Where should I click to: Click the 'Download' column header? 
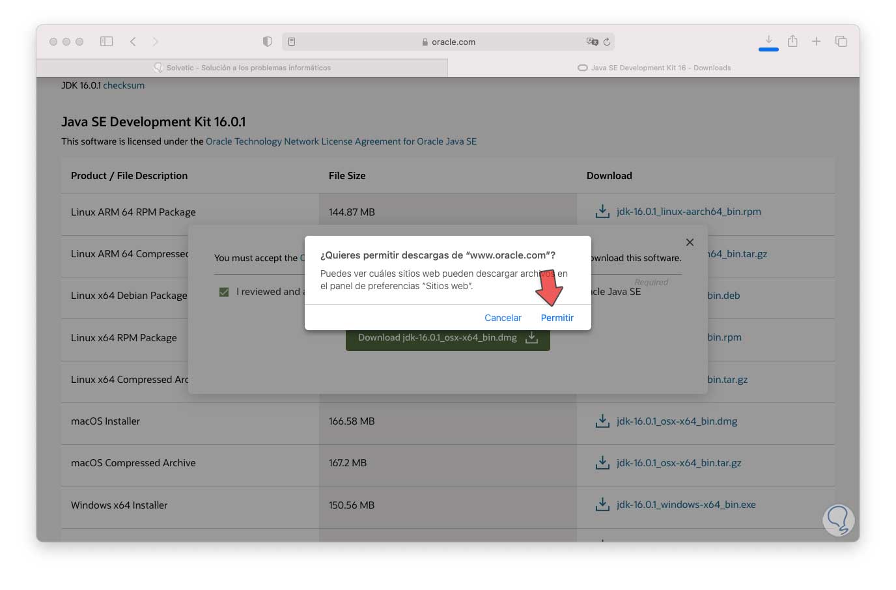609,176
